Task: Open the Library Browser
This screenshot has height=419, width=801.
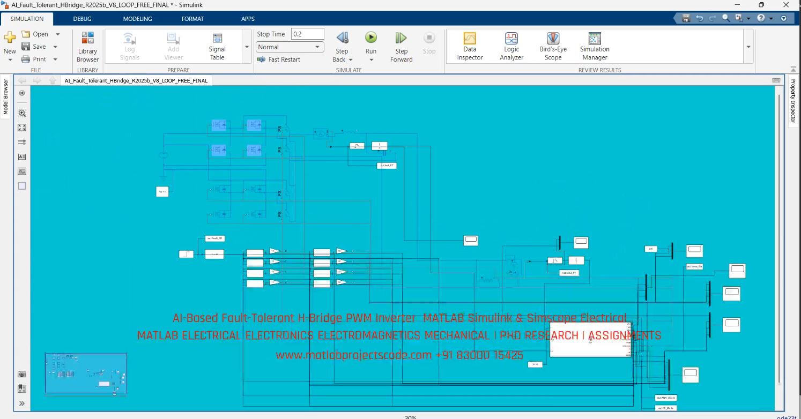Action: point(87,47)
